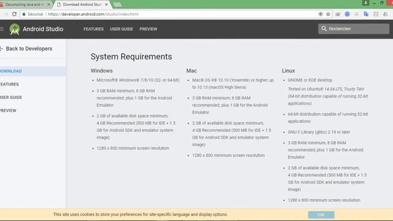Click the Android Studio title link
393x221 pixels.
(43, 29)
